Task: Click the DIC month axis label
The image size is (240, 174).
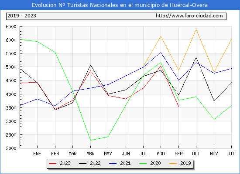Action: (231, 154)
